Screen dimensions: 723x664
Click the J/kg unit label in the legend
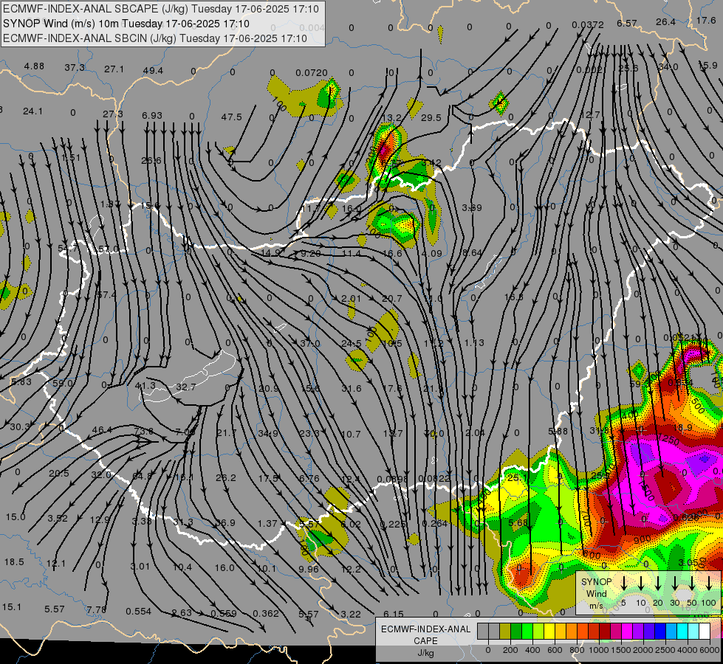(x=425, y=653)
